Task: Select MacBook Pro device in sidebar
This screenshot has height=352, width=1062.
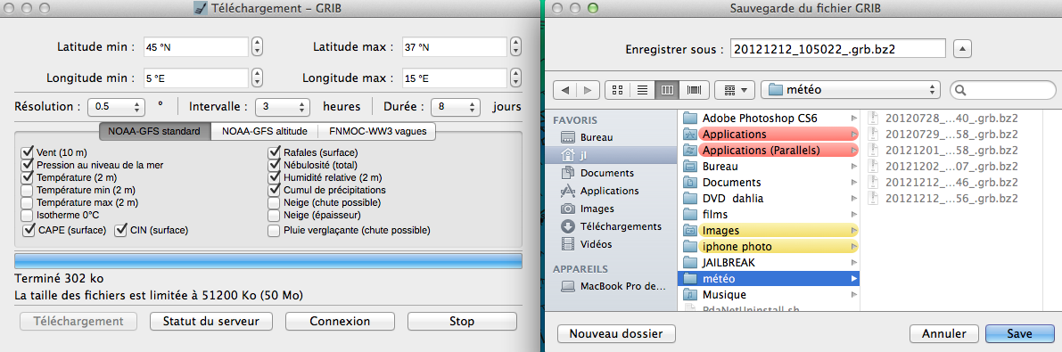Action: 611,286
